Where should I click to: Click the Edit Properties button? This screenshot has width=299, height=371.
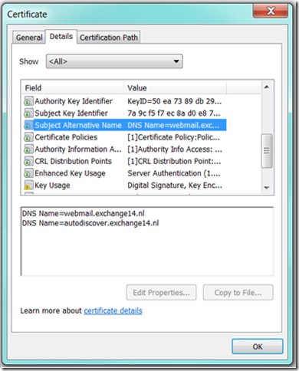coord(161,292)
